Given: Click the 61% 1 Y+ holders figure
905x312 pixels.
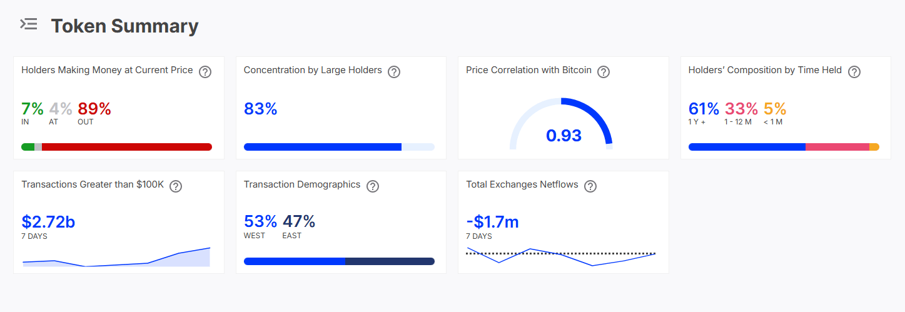Looking at the screenshot, I should [x=704, y=109].
